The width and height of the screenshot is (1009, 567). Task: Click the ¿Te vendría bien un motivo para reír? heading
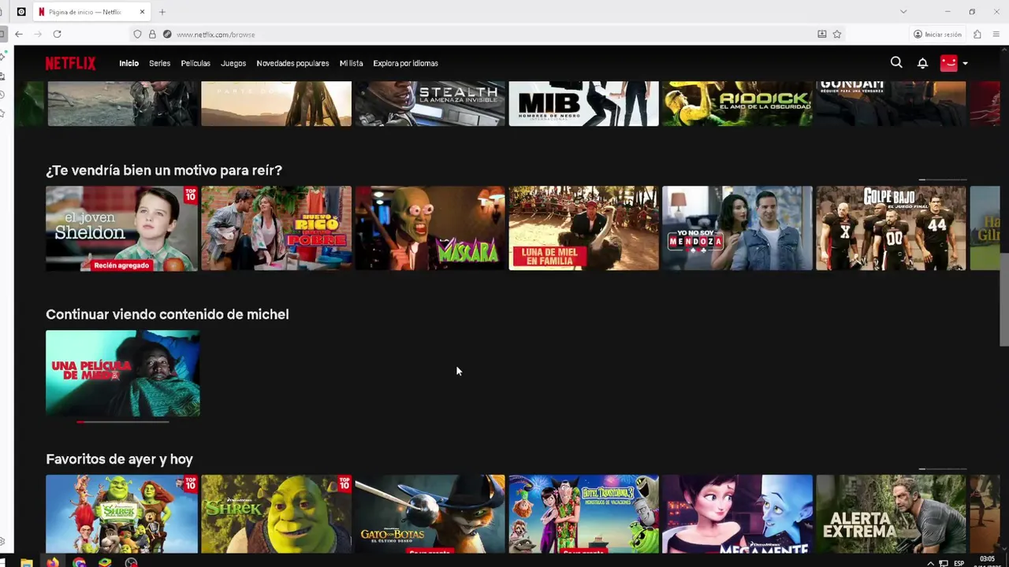[164, 170]
